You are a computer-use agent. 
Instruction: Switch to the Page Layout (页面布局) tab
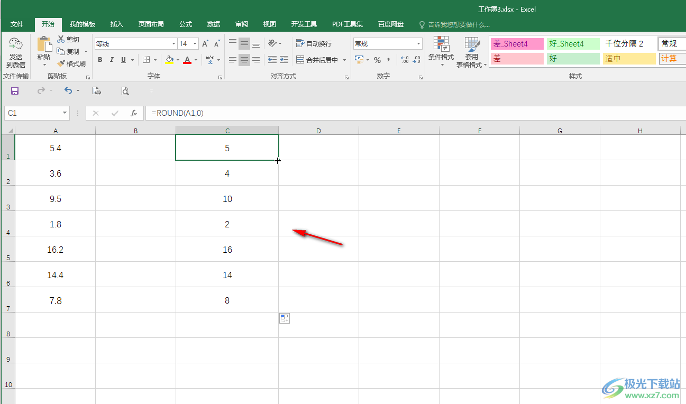[151, 24]
